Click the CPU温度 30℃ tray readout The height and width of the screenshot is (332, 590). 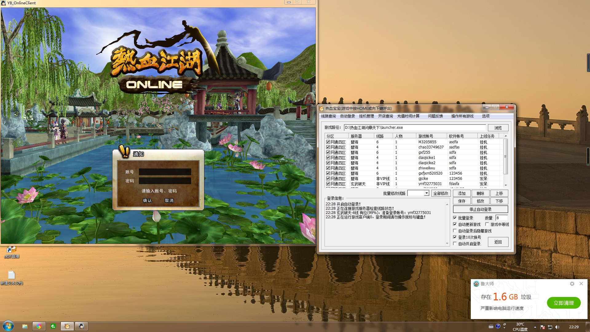520,327
